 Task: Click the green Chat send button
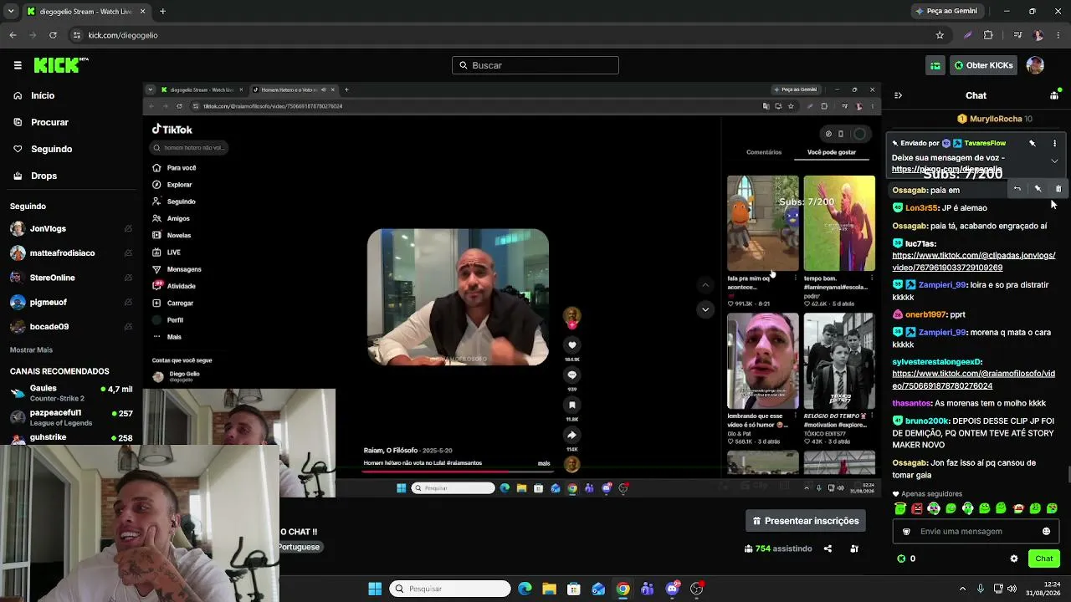click(x=1044, y=559)
